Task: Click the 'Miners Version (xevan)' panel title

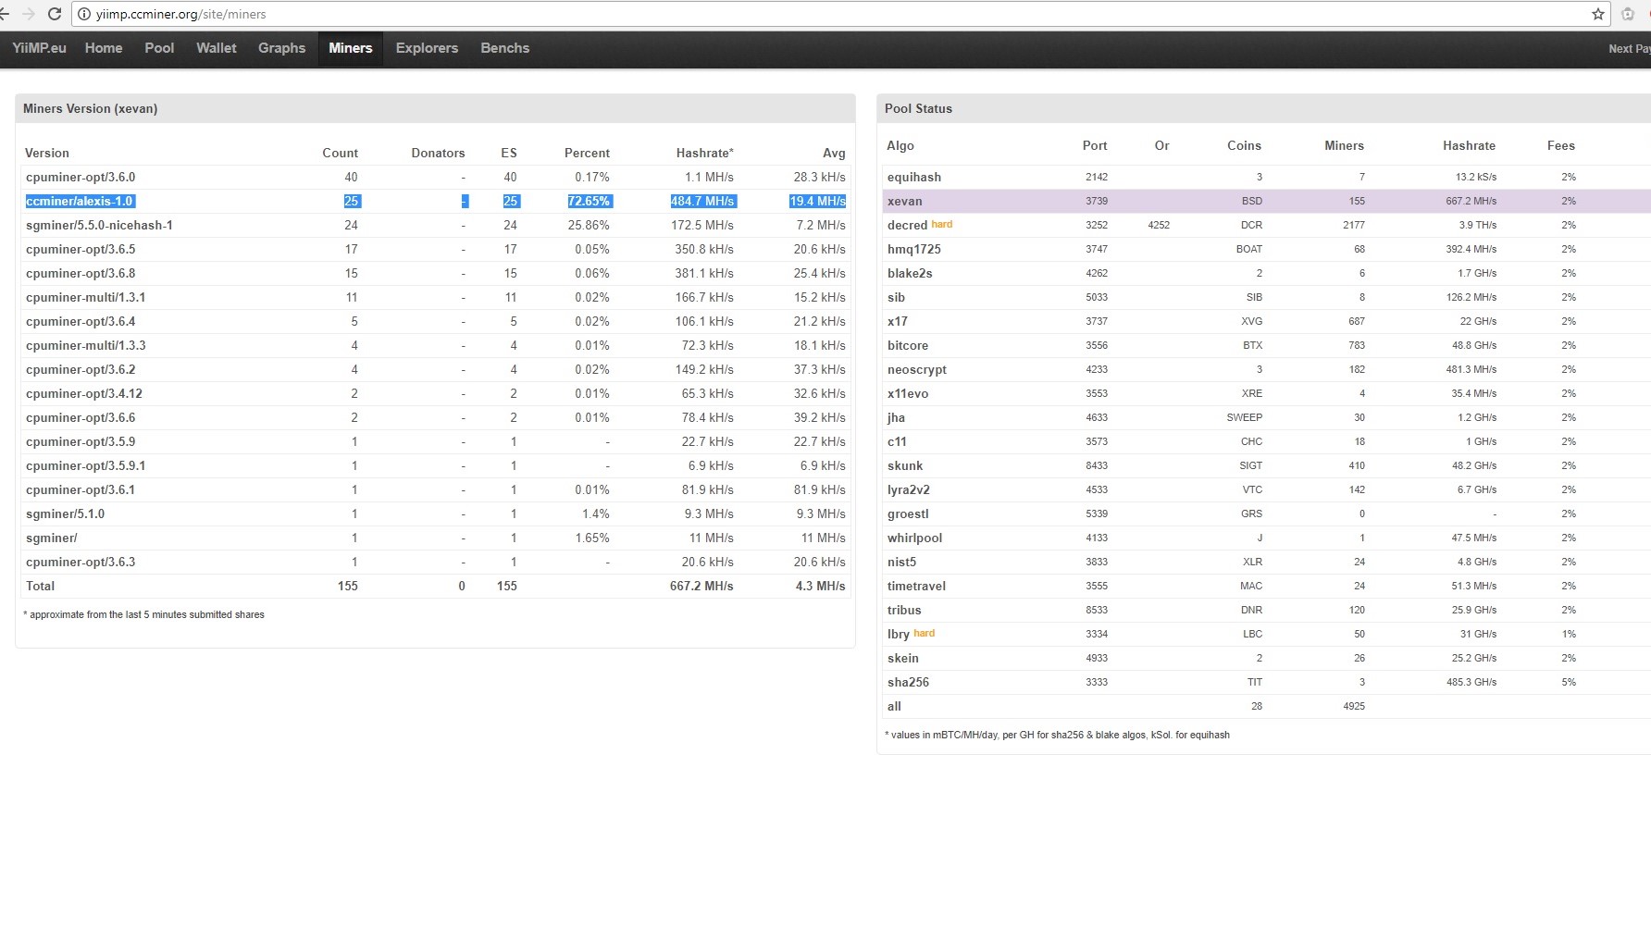Action: point(90,108)
